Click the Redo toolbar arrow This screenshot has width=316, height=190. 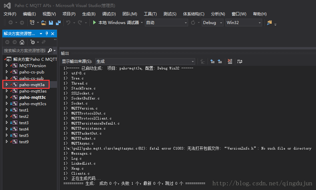point(80,23)
